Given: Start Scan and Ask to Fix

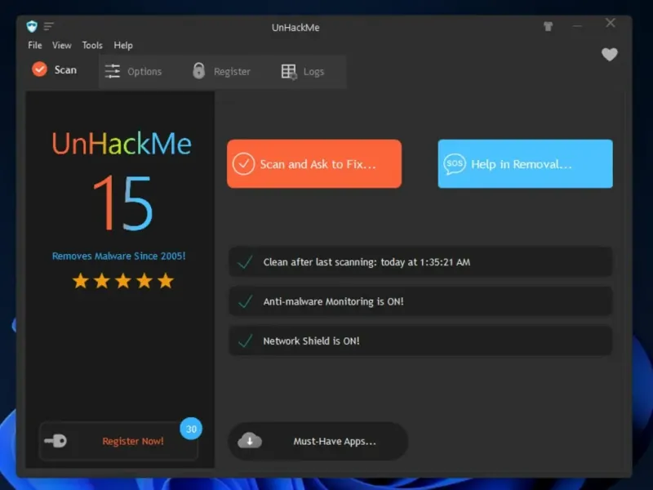Looking at the screenshot, I should pos(314,164).
